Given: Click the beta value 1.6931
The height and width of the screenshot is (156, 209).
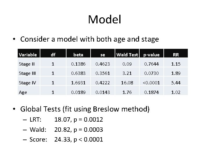Looking at the screenshot, I should (x=78, y=83).
